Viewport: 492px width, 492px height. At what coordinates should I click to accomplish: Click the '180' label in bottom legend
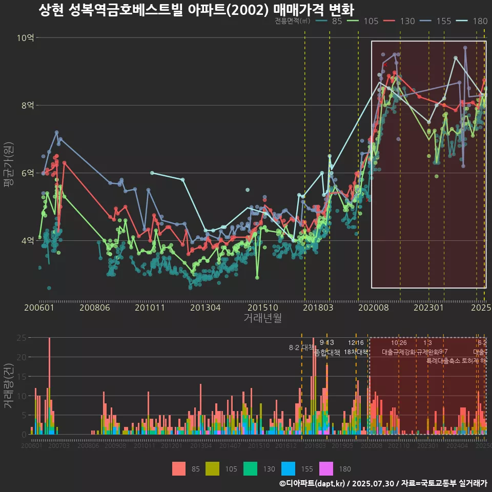345,469
